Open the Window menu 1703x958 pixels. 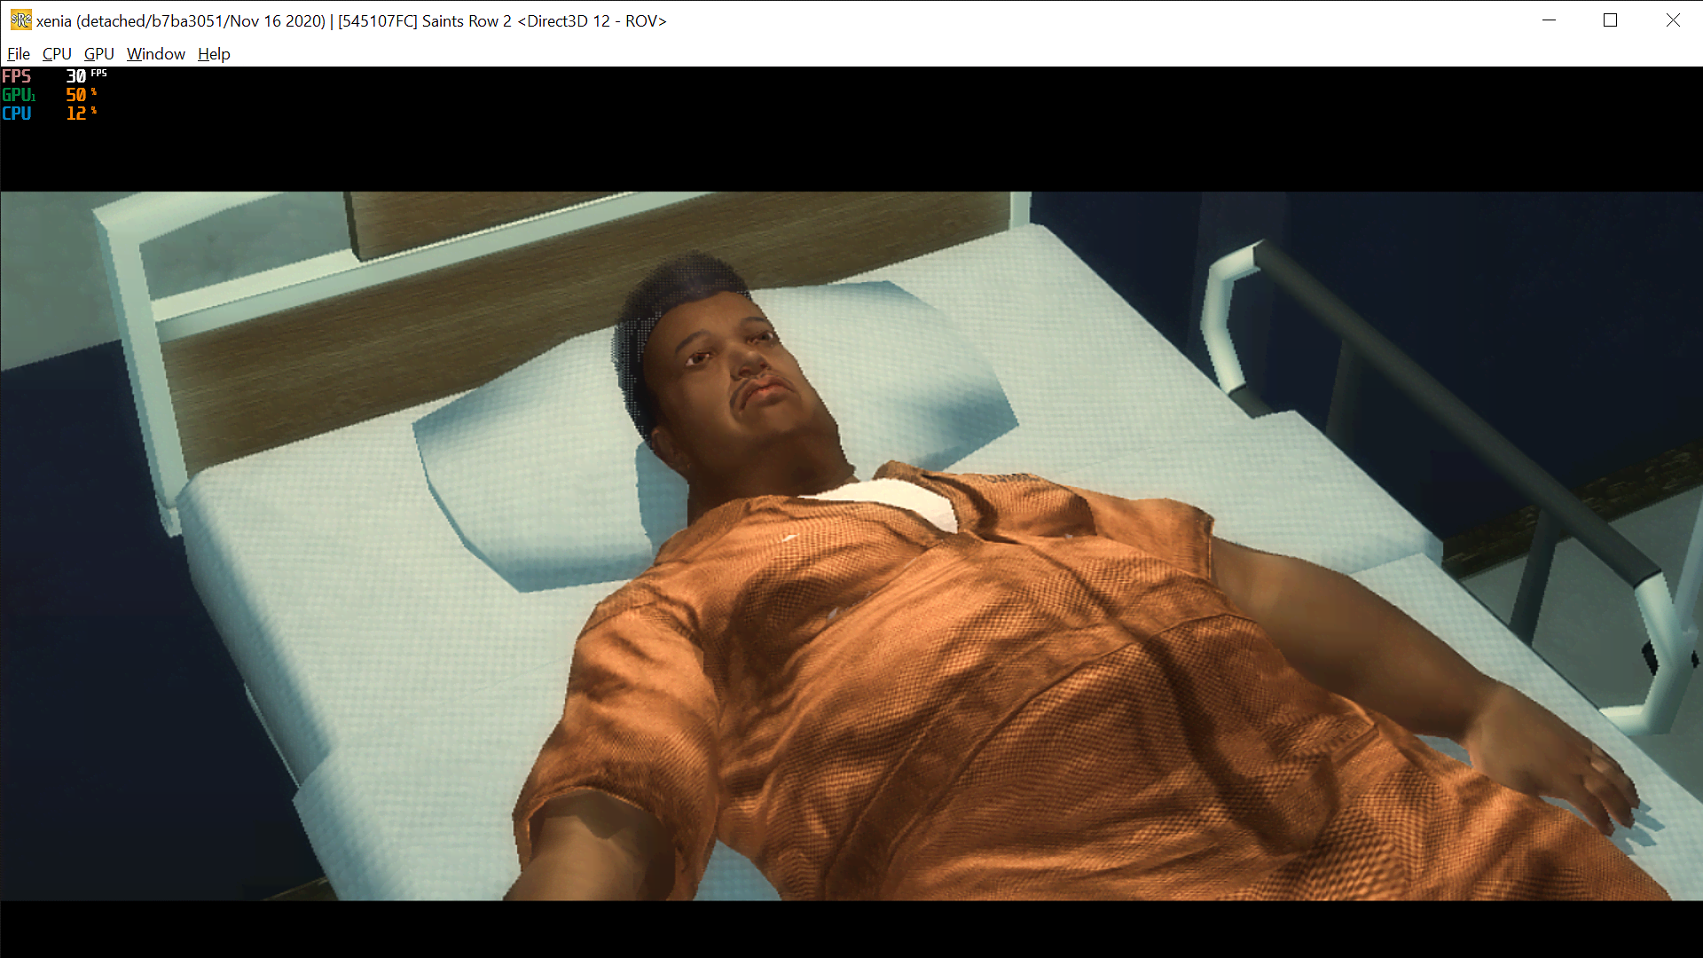(x=156, y=54)
